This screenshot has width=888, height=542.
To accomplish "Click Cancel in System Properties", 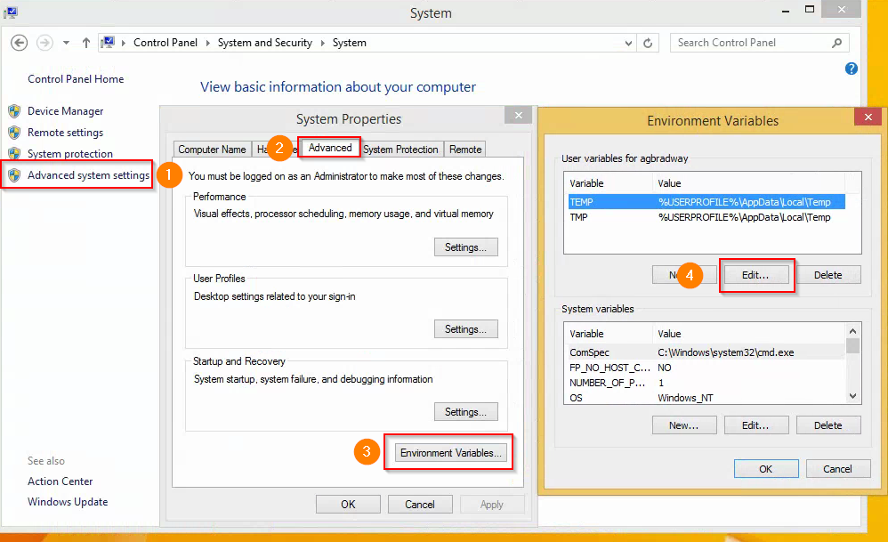I will click(420, 504).
